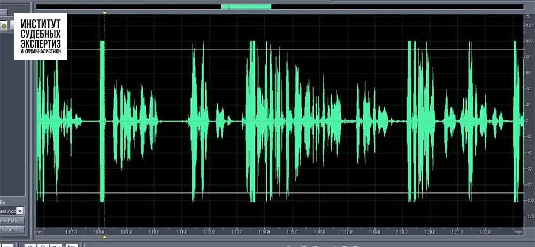
Task: Click the 0 mark on amplitude ruler
Action: [x=529, y=121]
